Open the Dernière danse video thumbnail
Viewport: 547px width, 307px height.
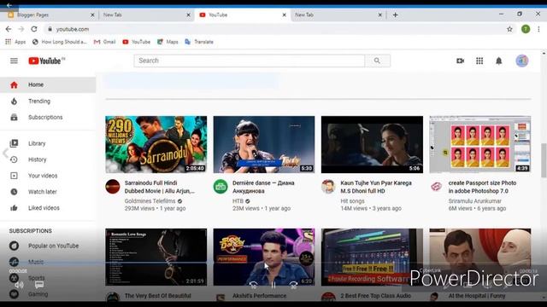coord(264,144)
